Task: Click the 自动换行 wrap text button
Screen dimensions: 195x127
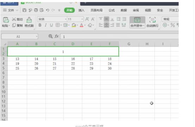Action: point(152,22)
